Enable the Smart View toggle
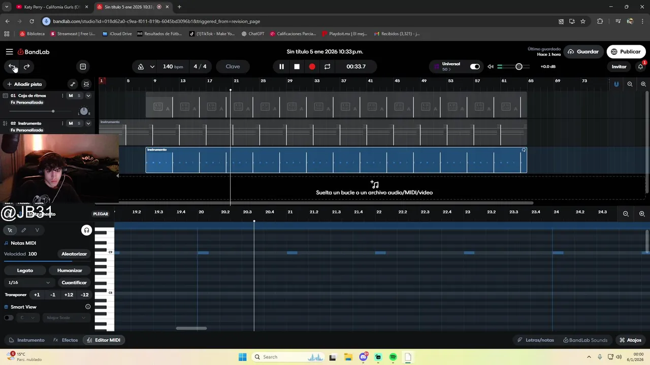The height and width of the screenshot is (365, 650). [9, 318]
